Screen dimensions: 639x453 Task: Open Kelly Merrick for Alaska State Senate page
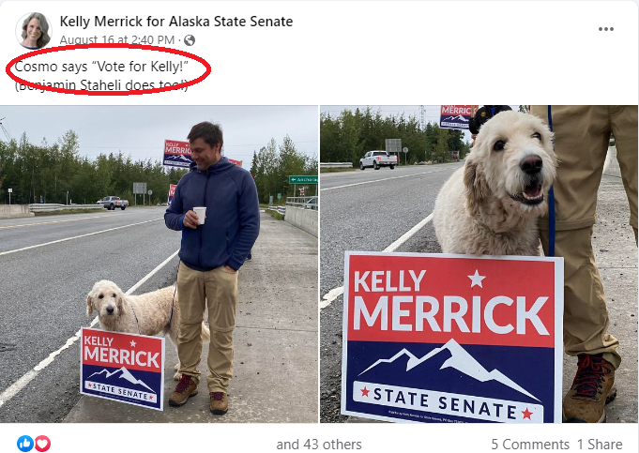coord(176,22)
